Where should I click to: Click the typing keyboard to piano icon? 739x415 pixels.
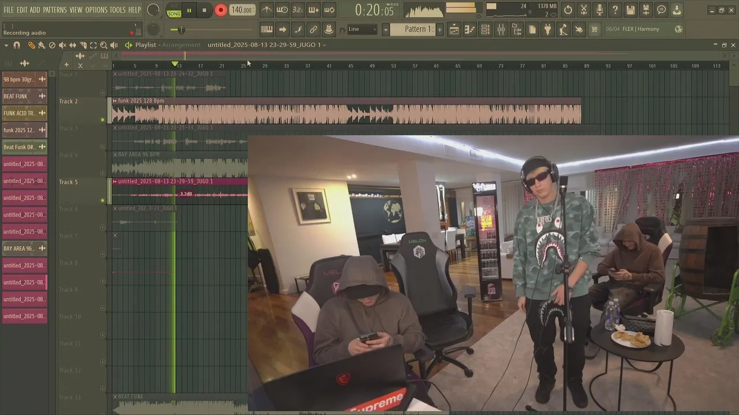click(x=267, y=29)
